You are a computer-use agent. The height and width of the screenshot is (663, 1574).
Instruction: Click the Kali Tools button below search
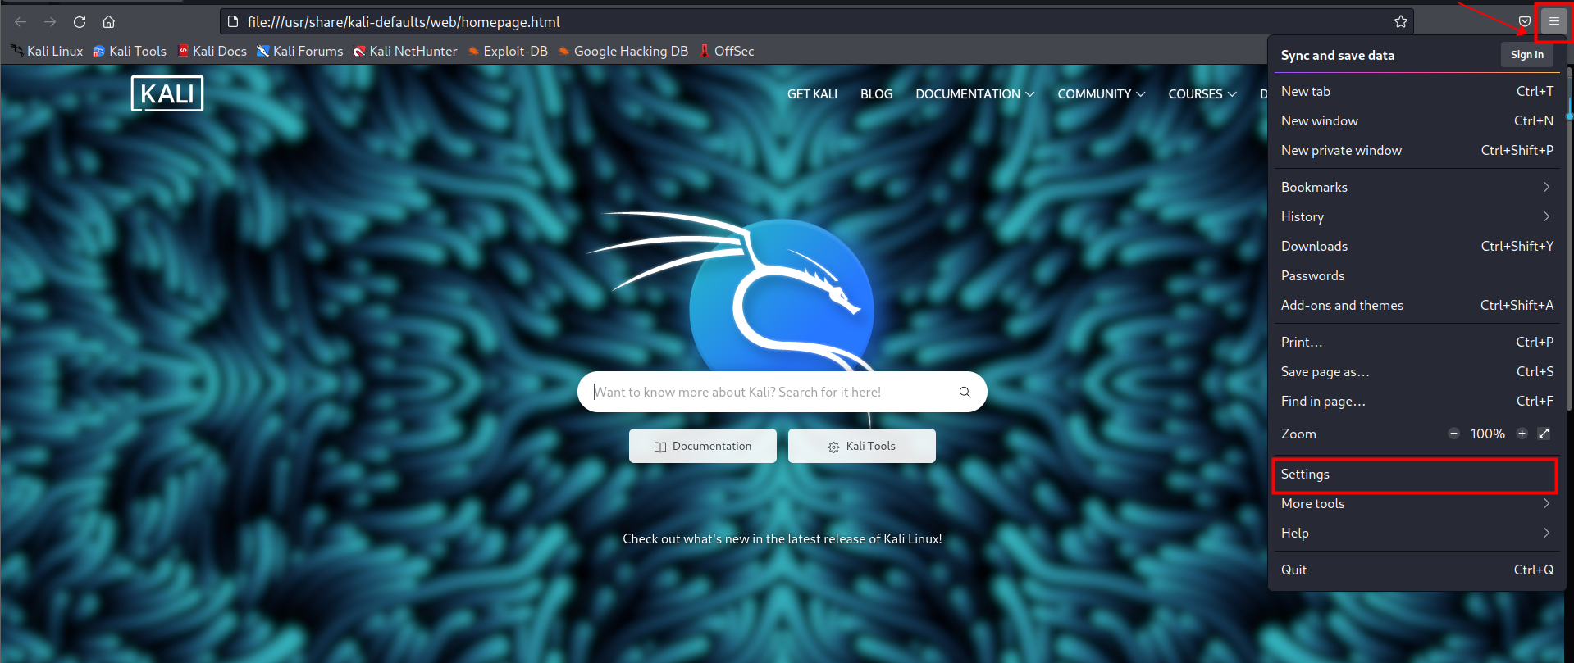(862, 446)
